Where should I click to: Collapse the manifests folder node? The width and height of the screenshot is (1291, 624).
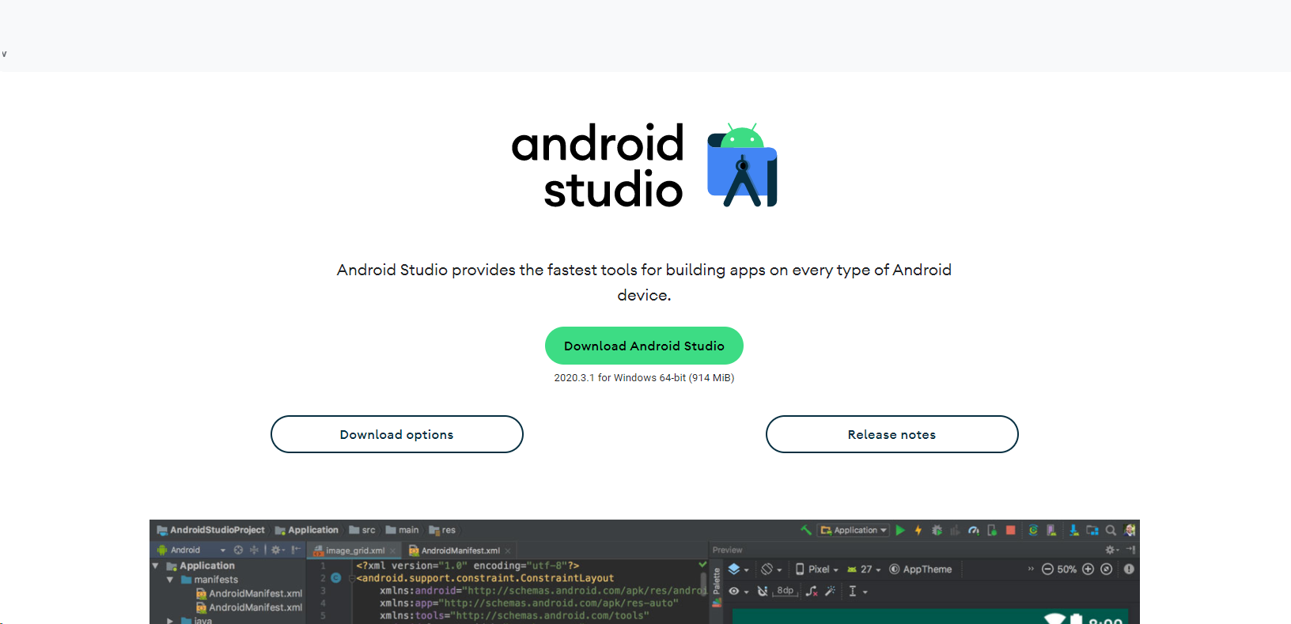tap(169, 580)
